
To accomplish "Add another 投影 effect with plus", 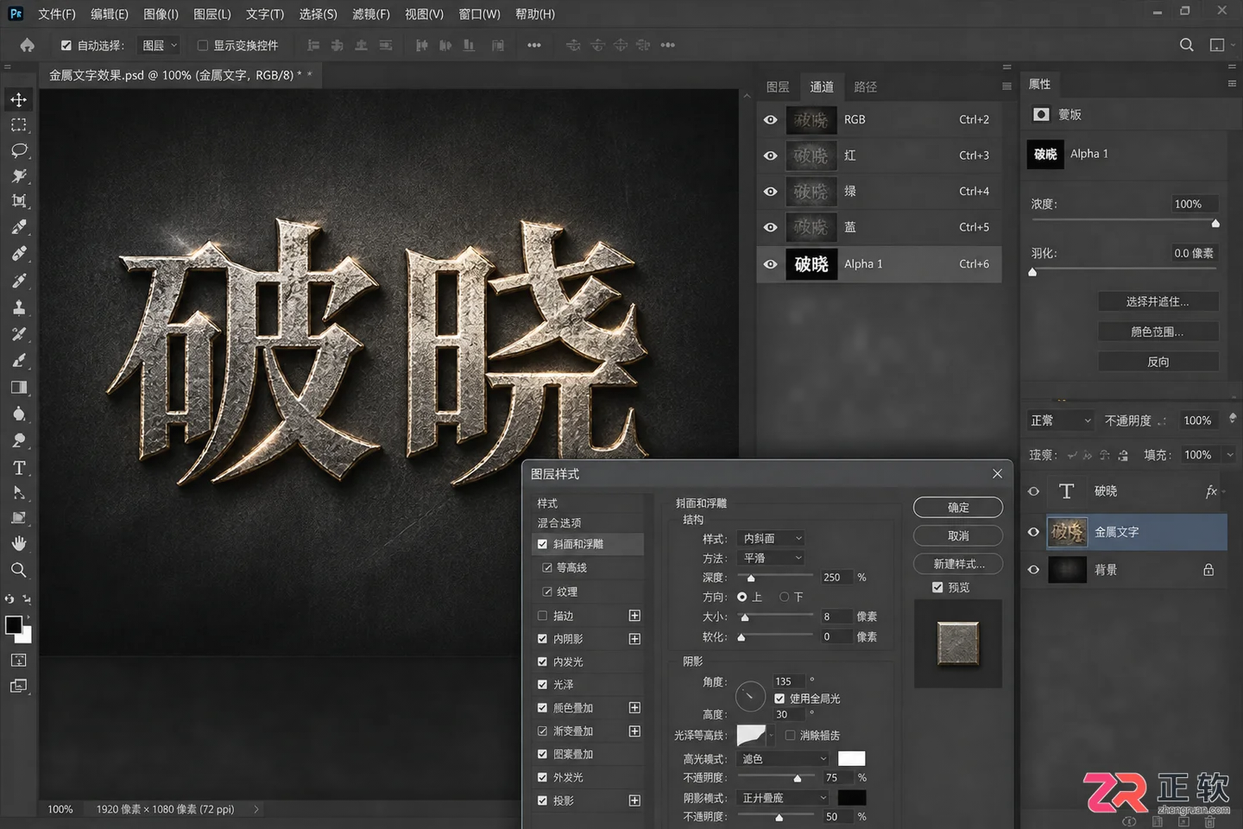I will pos(634,801).
